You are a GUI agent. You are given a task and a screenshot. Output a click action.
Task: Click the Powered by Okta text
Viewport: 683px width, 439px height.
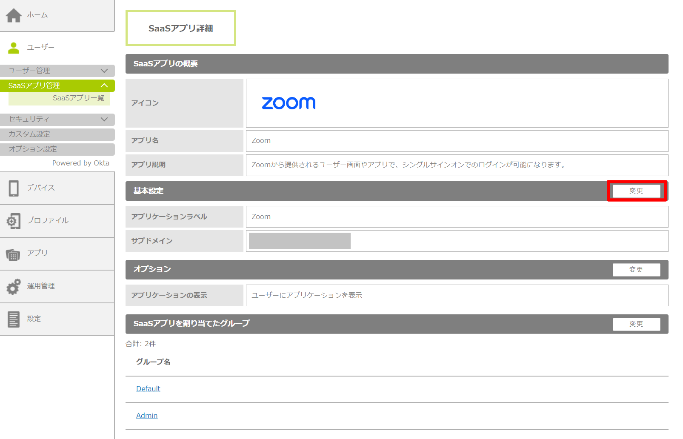pos(81,163)
